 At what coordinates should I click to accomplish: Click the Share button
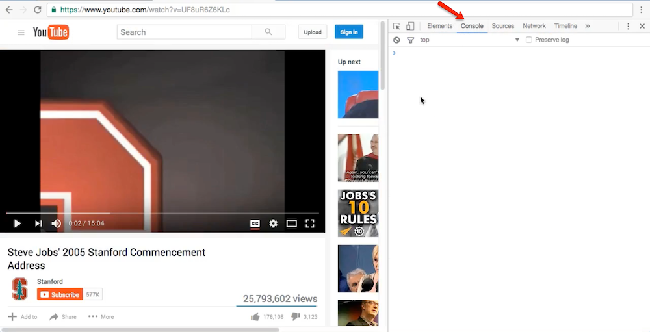click(x=63, y=316)
